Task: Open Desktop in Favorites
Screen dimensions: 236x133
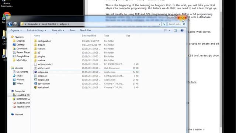Action: pos(21,45)
